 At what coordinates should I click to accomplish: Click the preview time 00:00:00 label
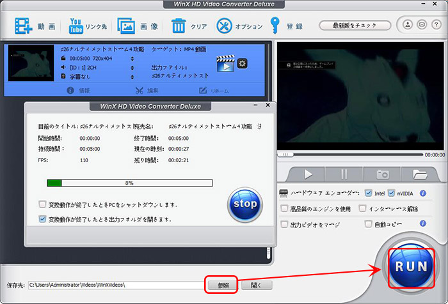tap(435, 155)
